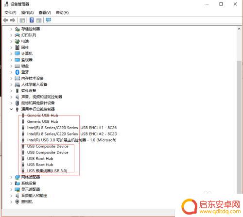Expand the 电池 node
The image size is (243, 217).
[x=11, y=41]
